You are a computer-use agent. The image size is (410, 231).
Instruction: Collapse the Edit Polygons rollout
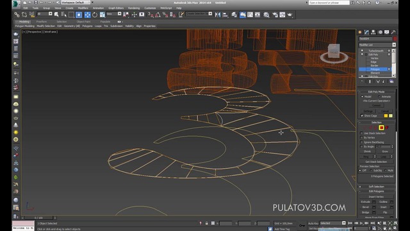[x=376, y=191]
